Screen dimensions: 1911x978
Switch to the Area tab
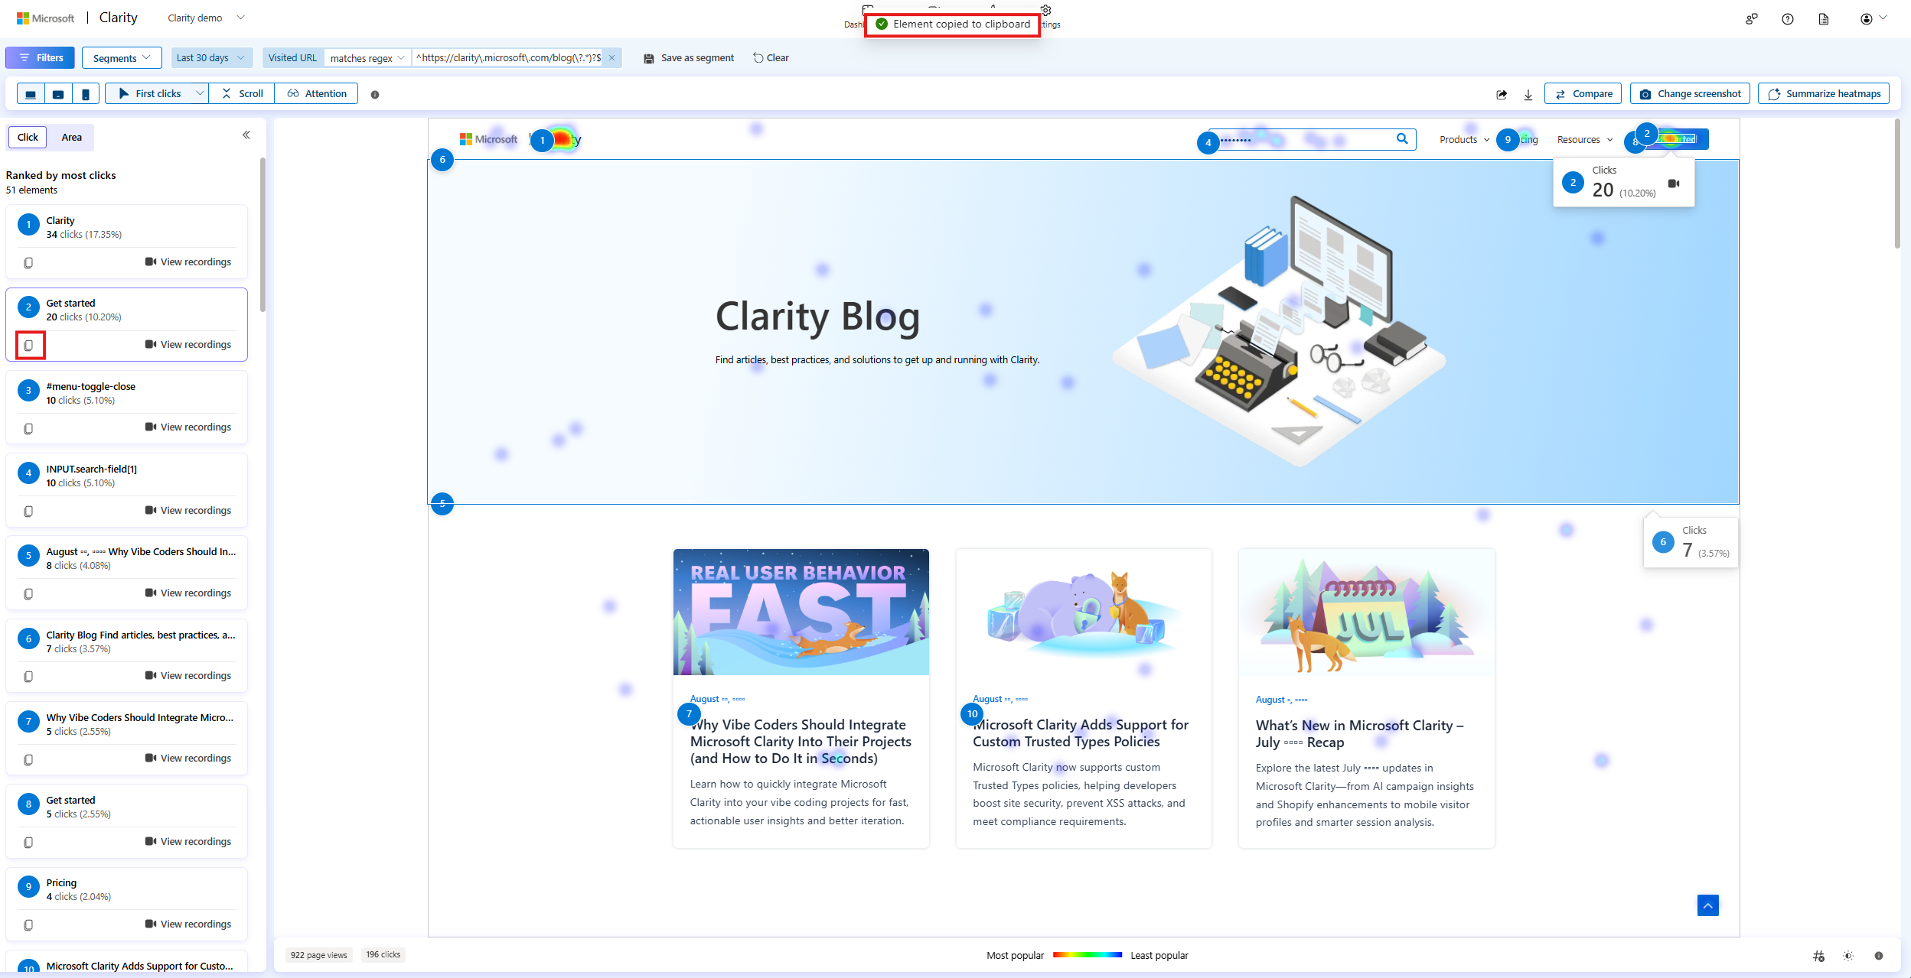click(71, 137)
